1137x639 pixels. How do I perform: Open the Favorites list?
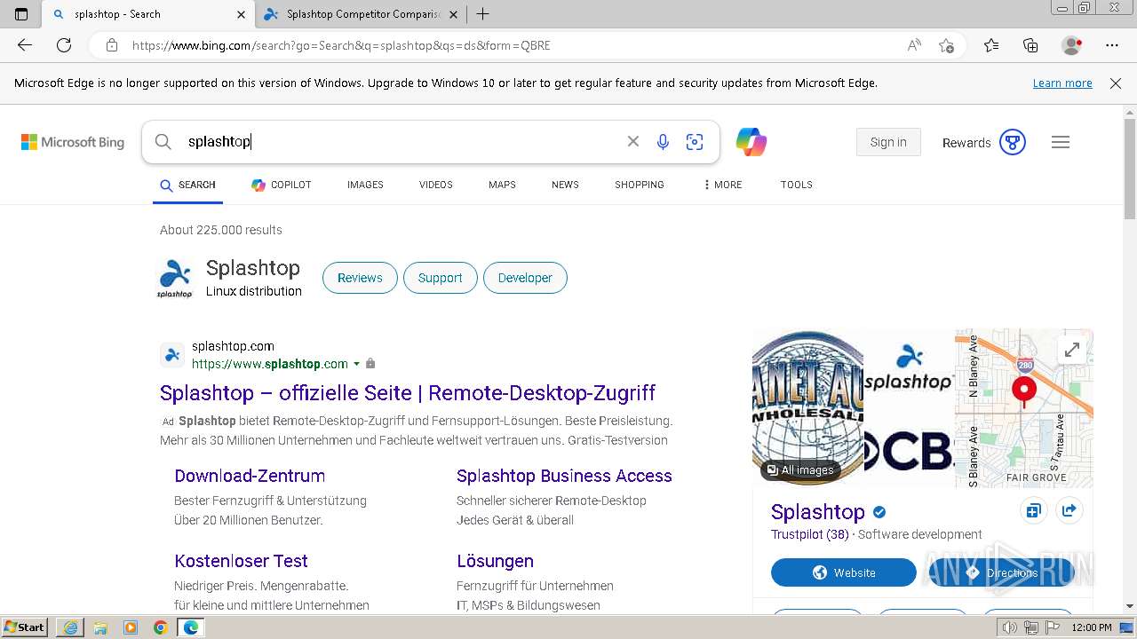click(991, 45)
